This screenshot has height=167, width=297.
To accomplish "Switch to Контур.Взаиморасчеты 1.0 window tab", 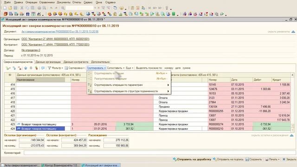I will pos(60,165).
